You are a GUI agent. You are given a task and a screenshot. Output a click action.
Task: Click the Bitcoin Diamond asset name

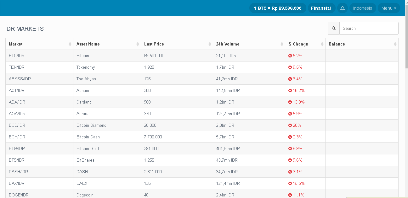tap(91, 125)
